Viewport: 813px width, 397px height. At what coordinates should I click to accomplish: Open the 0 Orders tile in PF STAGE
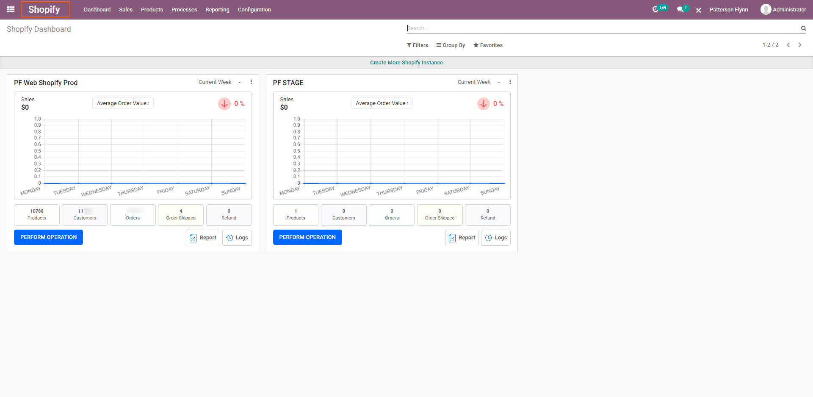click(392, 215)
